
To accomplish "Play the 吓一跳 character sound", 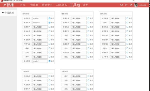I will (x=27, y=80).
